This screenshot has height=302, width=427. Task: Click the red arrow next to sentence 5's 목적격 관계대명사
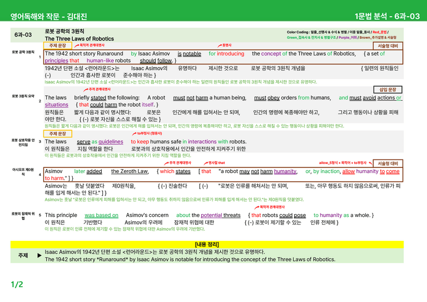click(x=257, y=207)
